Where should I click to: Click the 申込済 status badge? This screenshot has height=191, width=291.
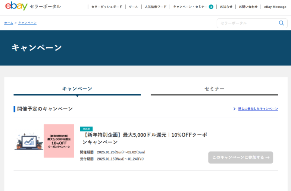click(86, 129)
